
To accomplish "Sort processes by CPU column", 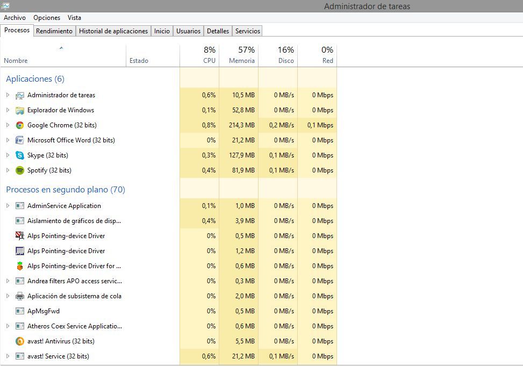I will [199, 56].
